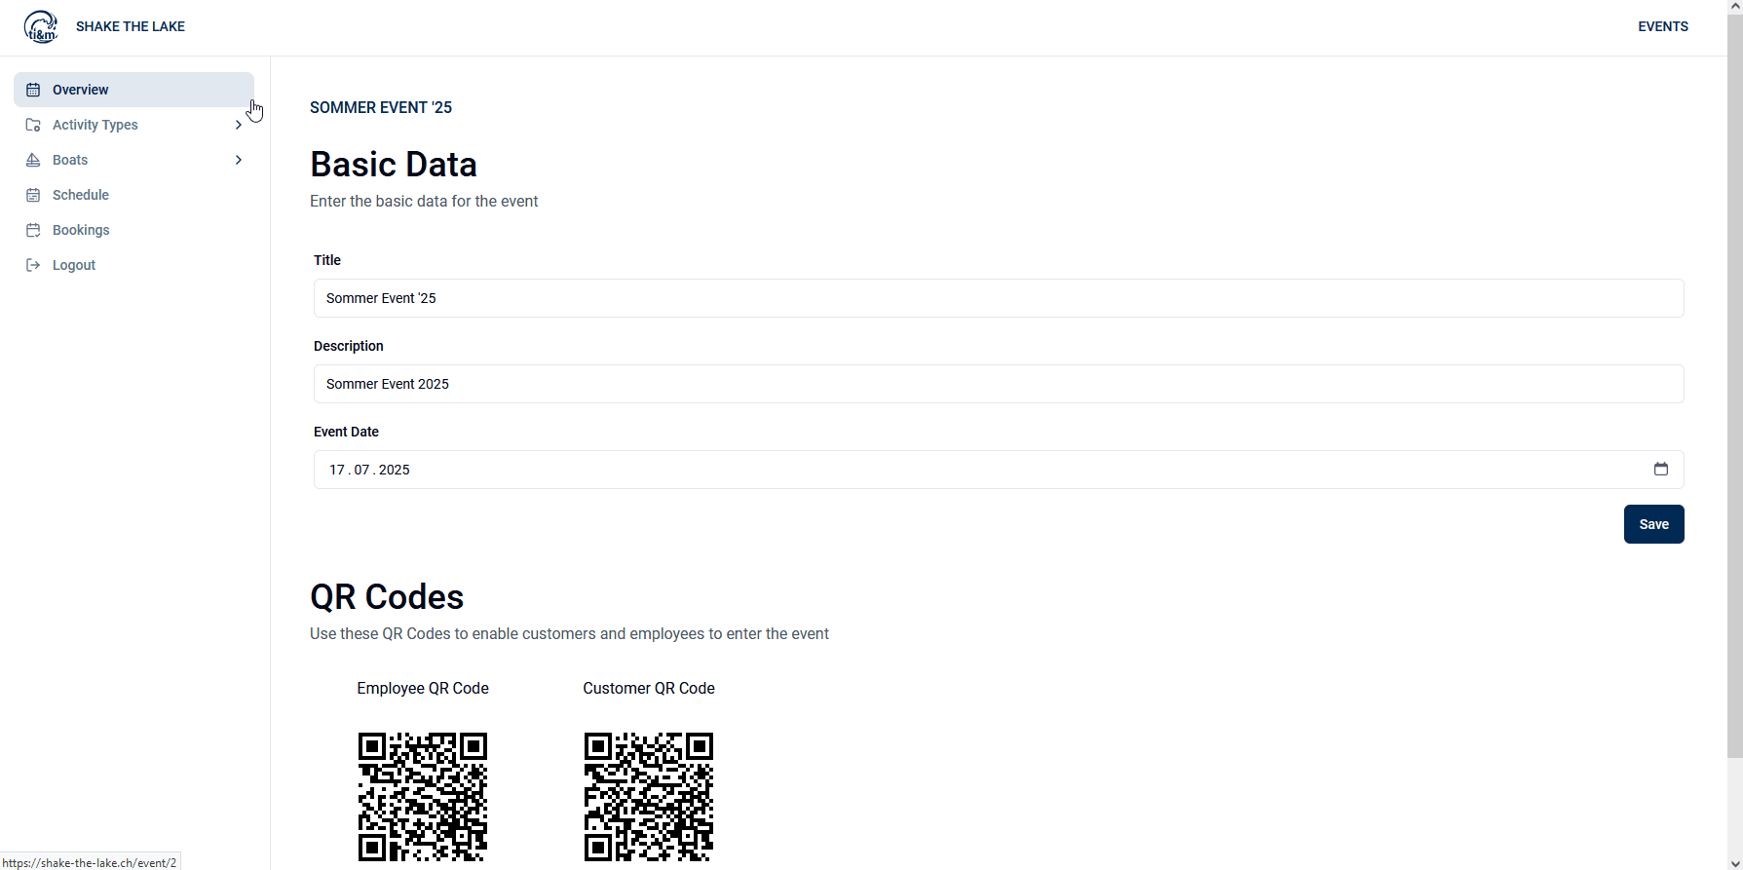Click the Activity Types folder icon

click(33, 125)
